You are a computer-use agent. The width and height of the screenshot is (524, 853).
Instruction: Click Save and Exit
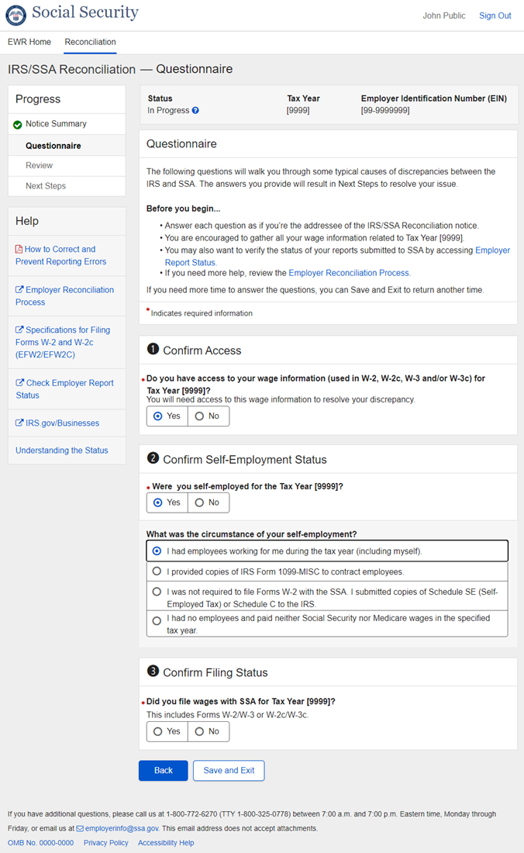point(229,770)
